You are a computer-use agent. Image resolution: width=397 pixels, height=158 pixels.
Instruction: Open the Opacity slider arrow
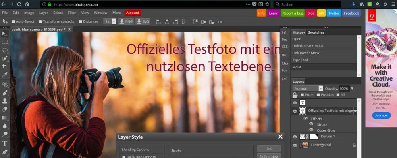coord(352,88)
